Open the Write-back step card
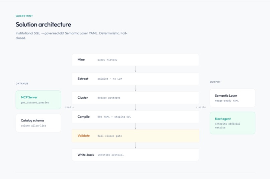 [x=135, y=155]
